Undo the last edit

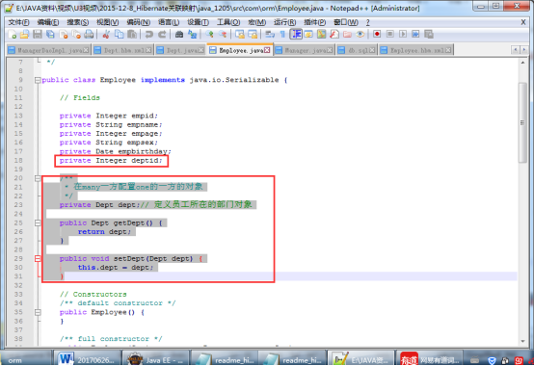tap(148, 34)
